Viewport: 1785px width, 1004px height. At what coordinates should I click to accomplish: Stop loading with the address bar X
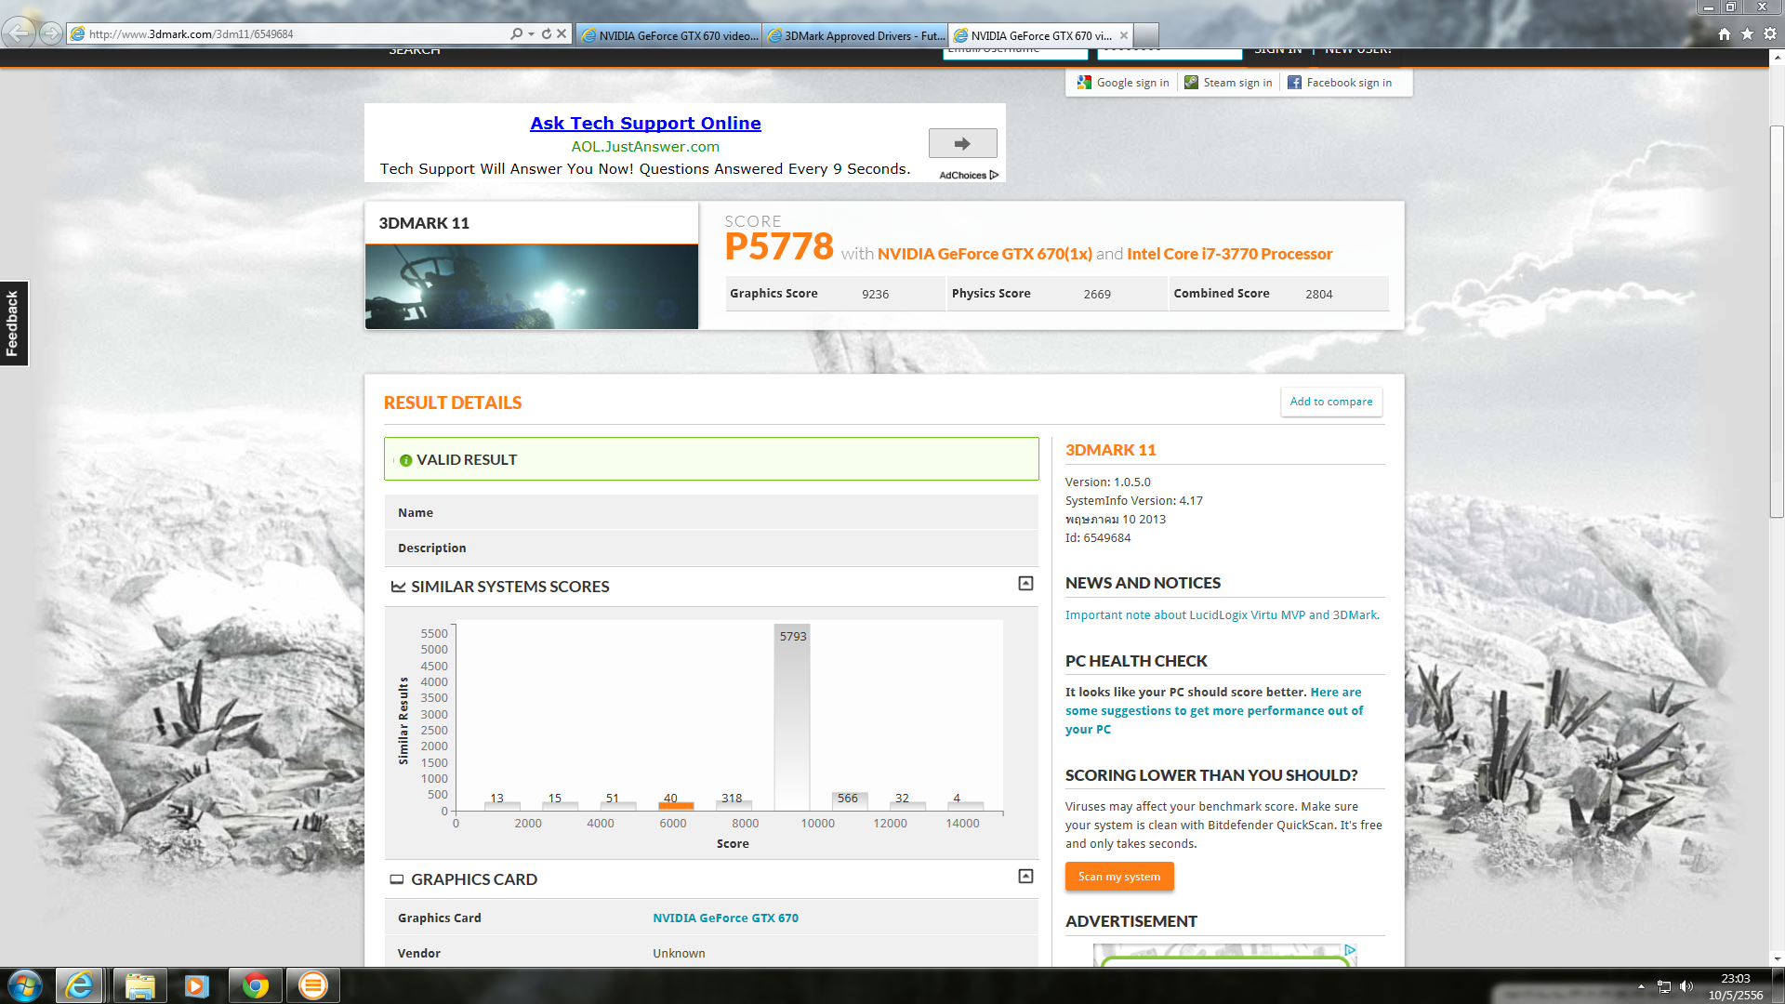[562, 33]
